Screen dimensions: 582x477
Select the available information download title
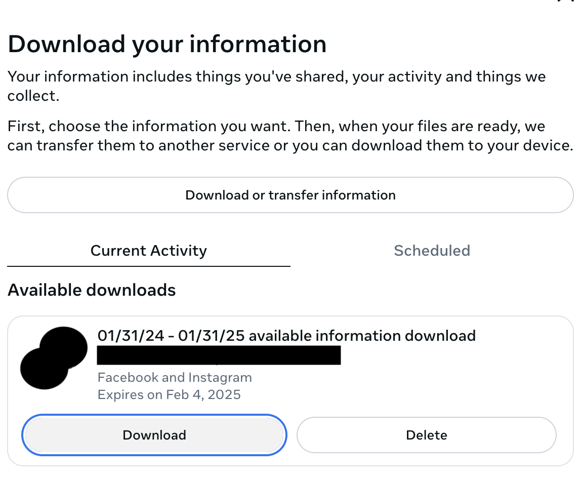pyautogui.click(x=286, y=336)
